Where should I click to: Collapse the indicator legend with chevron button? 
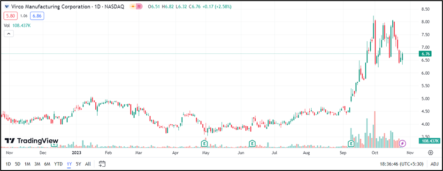[x=8, y=34]
